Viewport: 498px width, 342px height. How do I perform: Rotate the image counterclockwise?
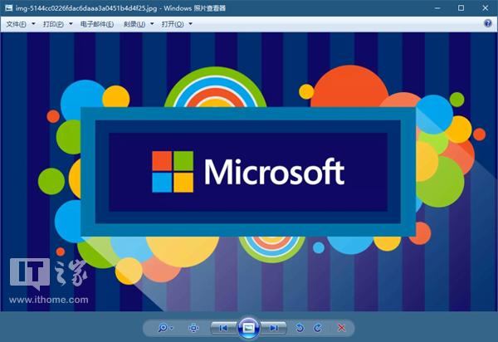coord(300,328)
